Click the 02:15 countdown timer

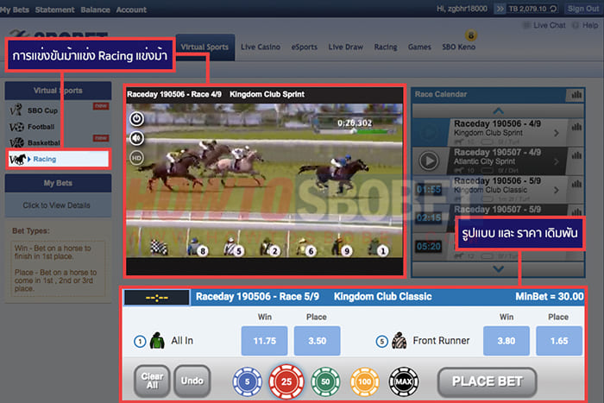click(428, 218)
